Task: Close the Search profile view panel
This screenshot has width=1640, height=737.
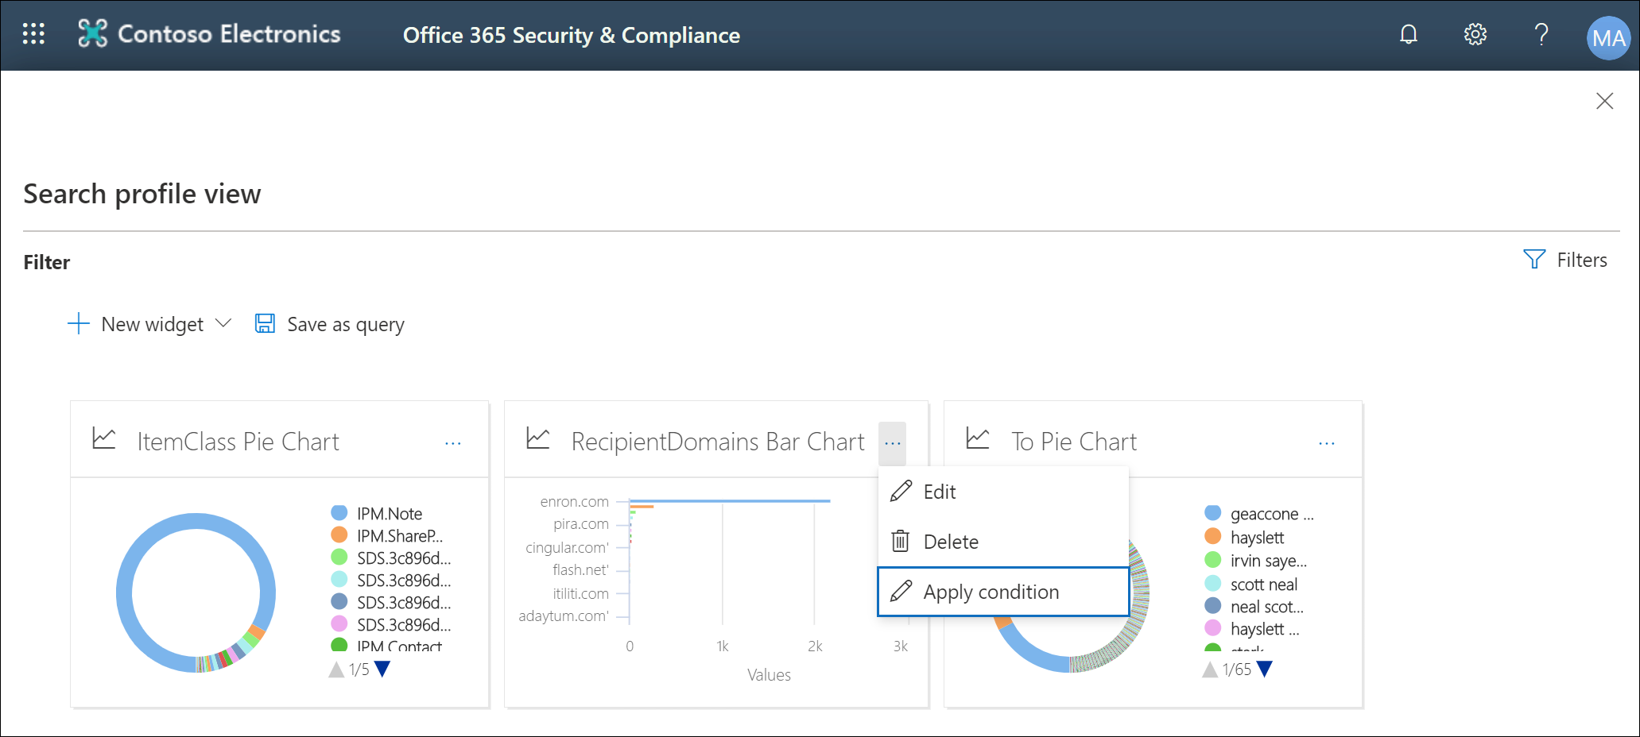Action: (1604, 101)
